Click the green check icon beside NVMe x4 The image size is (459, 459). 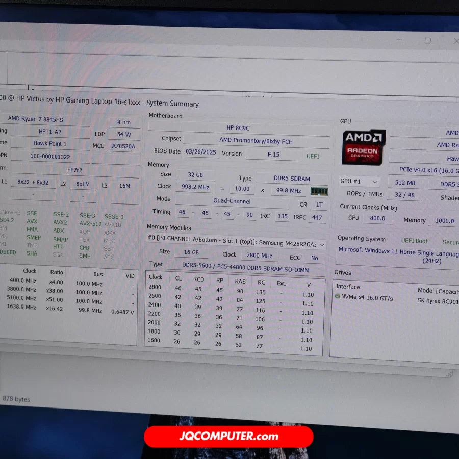(x=338, y=296)
